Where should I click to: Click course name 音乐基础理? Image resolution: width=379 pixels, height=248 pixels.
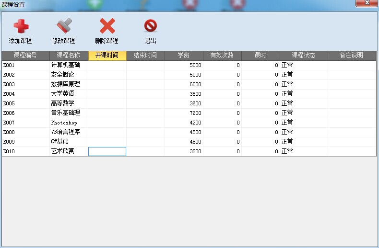click(66, 113)
